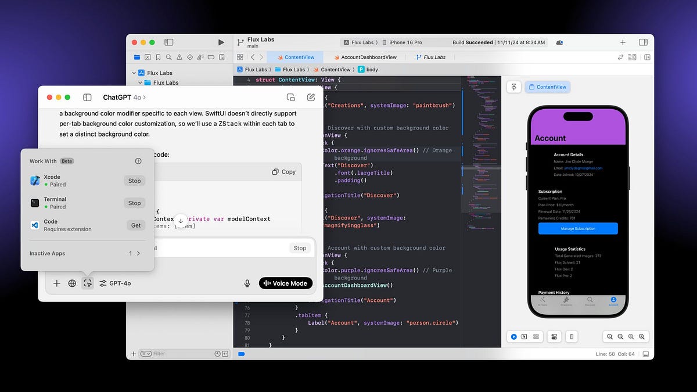Click the microphone icon in ChatGPT input
This screenshot has height=392, width=697.
point(247,283)
